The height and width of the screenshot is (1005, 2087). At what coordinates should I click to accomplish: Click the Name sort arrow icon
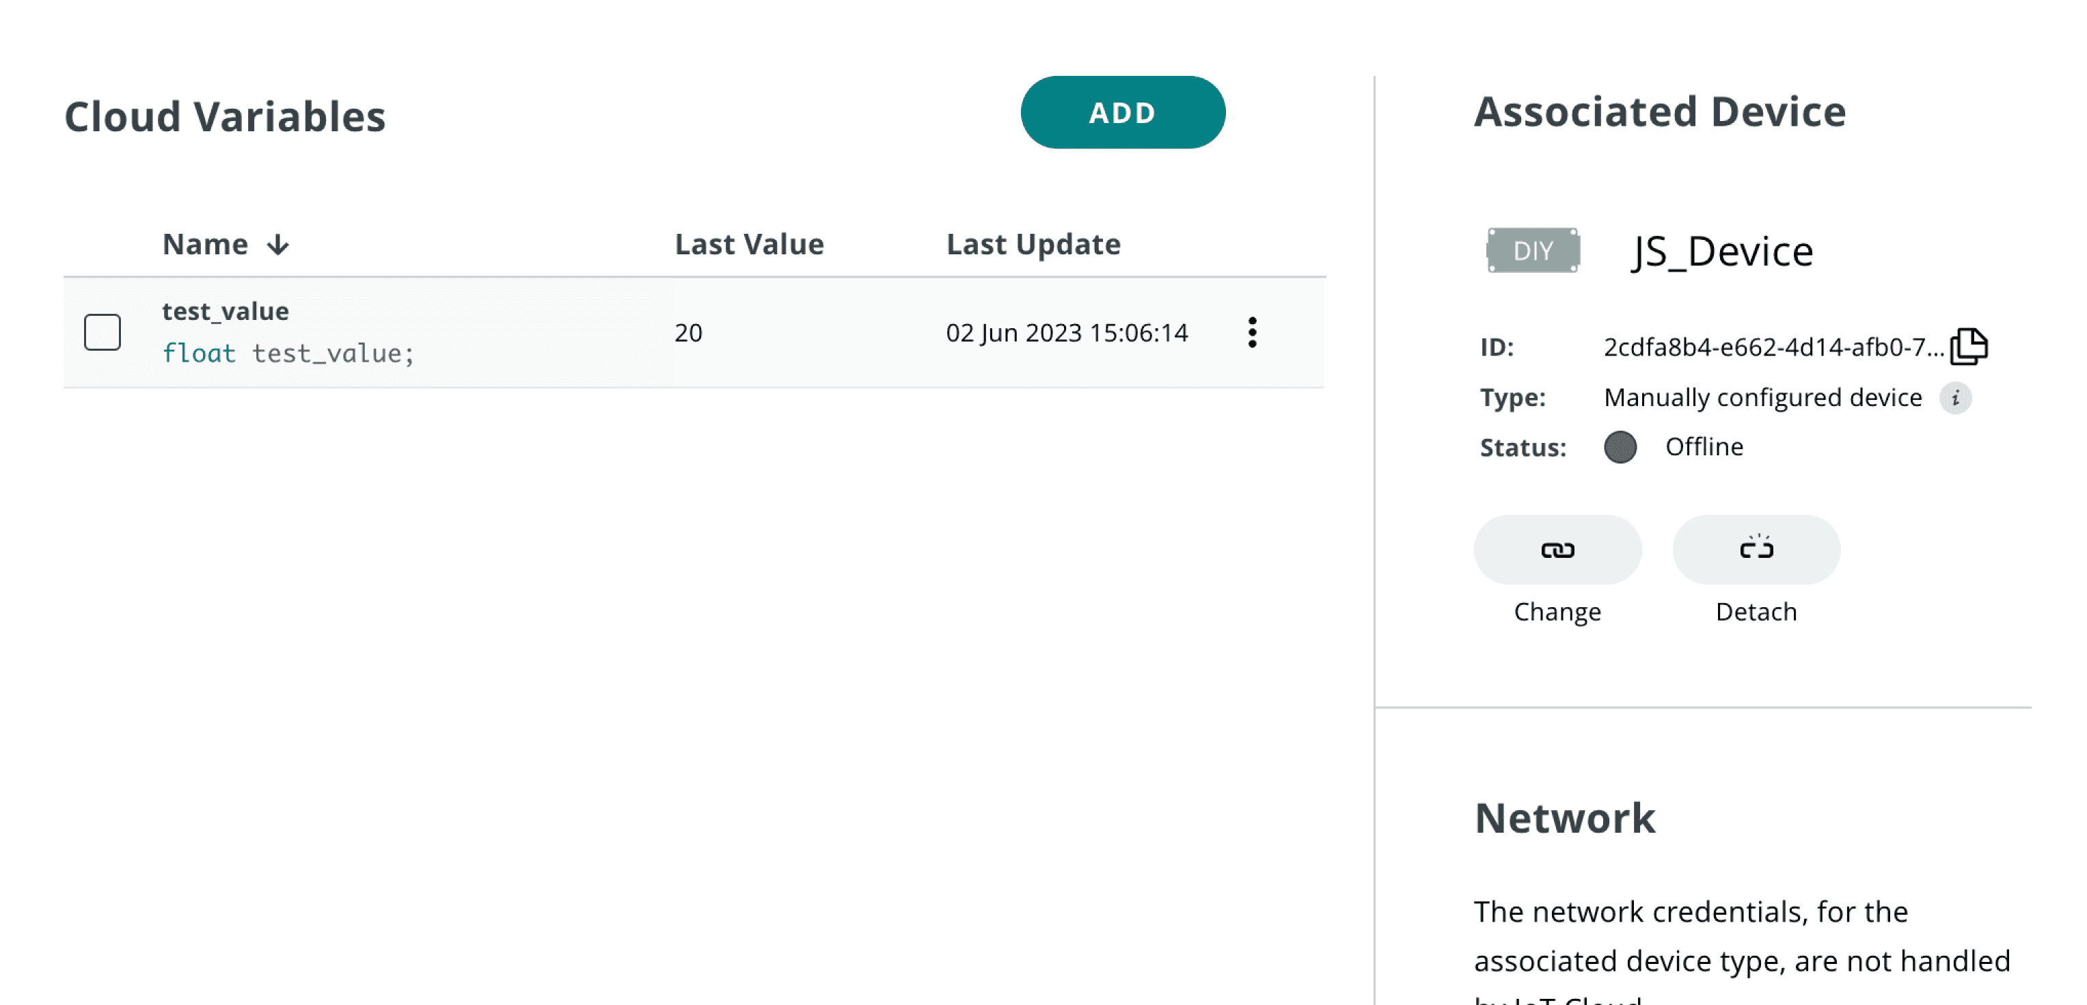point(278,245)
